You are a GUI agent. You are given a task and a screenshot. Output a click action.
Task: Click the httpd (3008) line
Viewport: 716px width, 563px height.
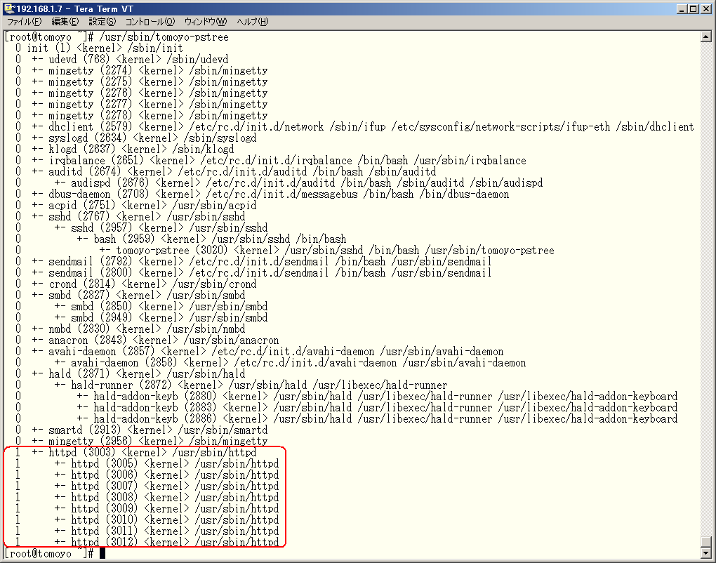click(x=147, y=497)
